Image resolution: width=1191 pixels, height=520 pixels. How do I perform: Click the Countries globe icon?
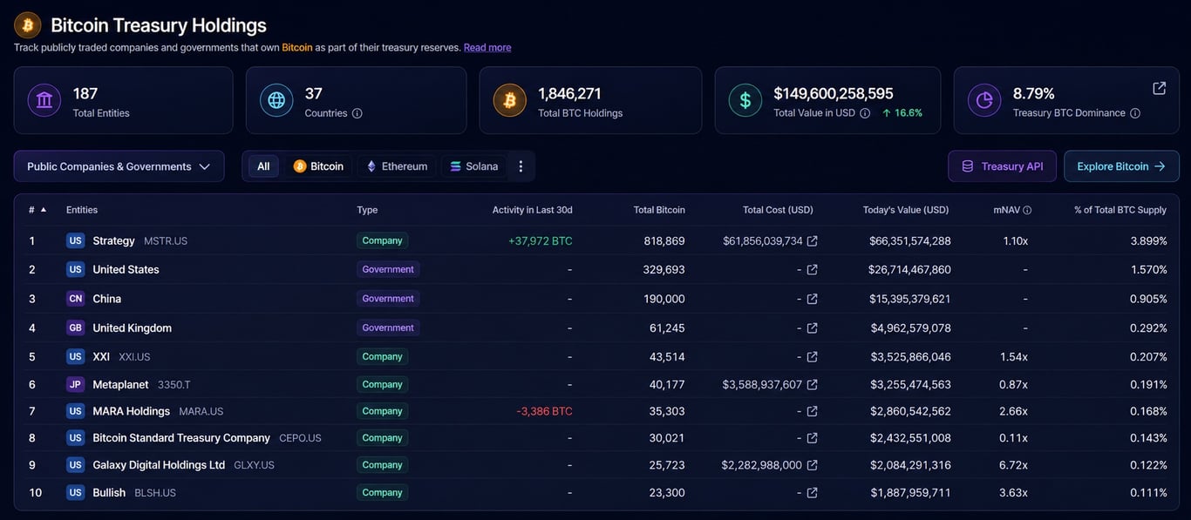(x=276, y=100)
